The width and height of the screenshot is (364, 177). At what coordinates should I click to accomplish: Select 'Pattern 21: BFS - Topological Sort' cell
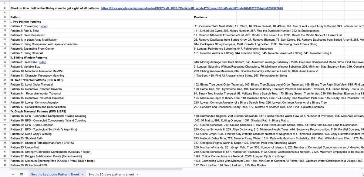(x=101, y=129)
